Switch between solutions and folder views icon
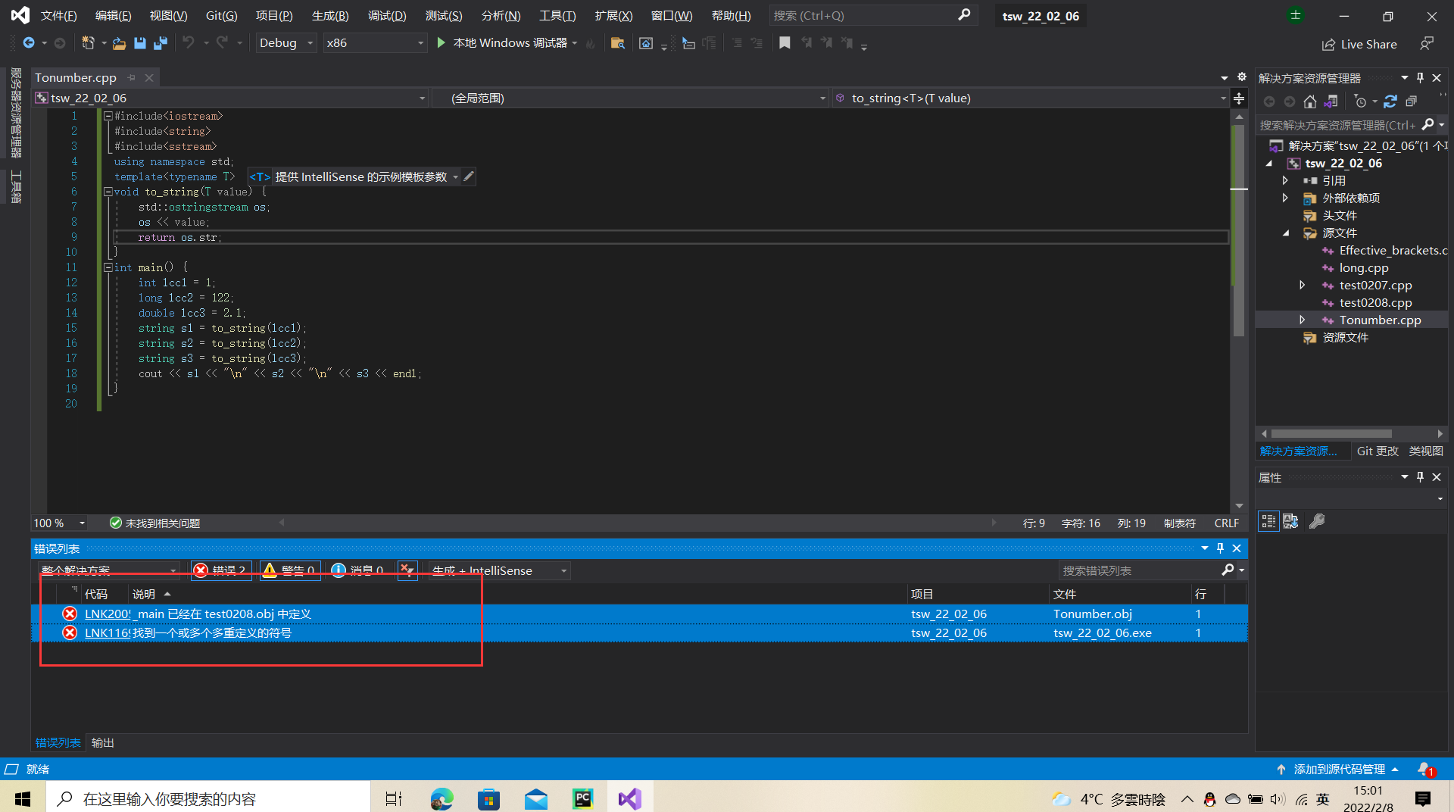The height and width of the screenshot is (812, 1454). 1331,101
